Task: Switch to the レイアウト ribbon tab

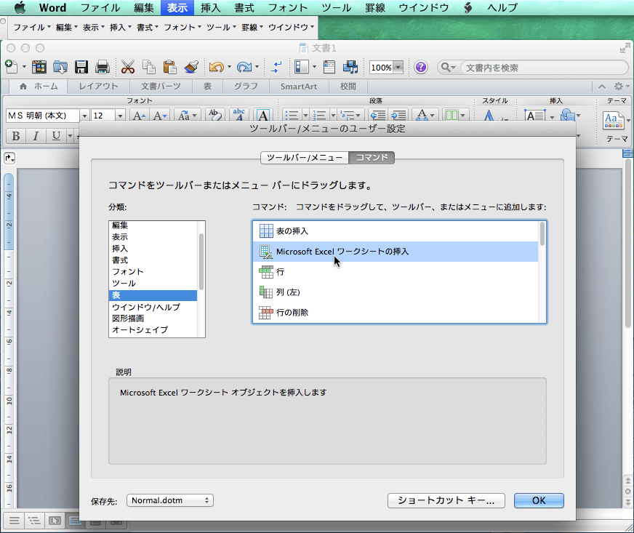Action: tap(98, 86)
